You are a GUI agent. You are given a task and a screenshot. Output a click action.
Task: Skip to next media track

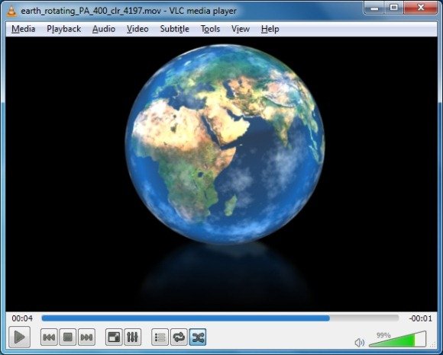[x=86, y=337]
